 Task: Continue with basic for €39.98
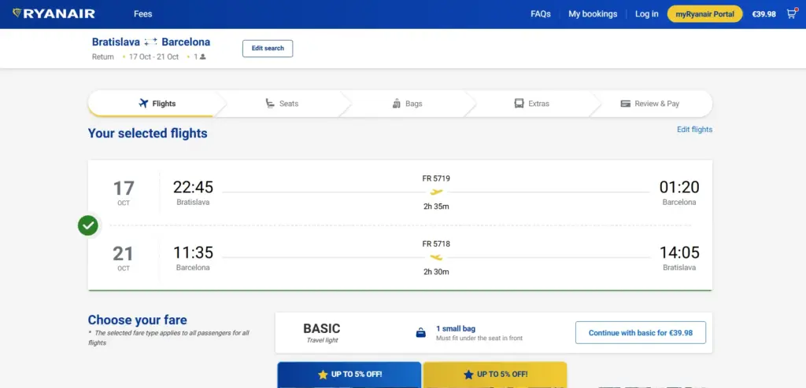click(x=641, y=332)
